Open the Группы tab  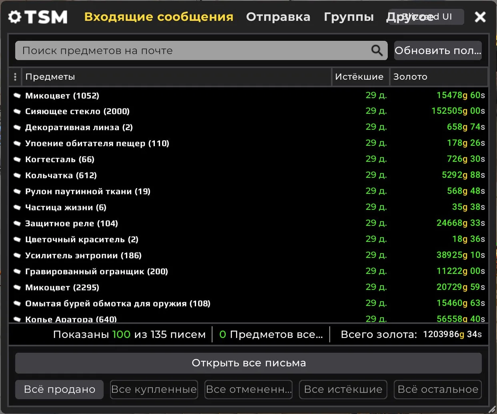[x=349, y=17]
